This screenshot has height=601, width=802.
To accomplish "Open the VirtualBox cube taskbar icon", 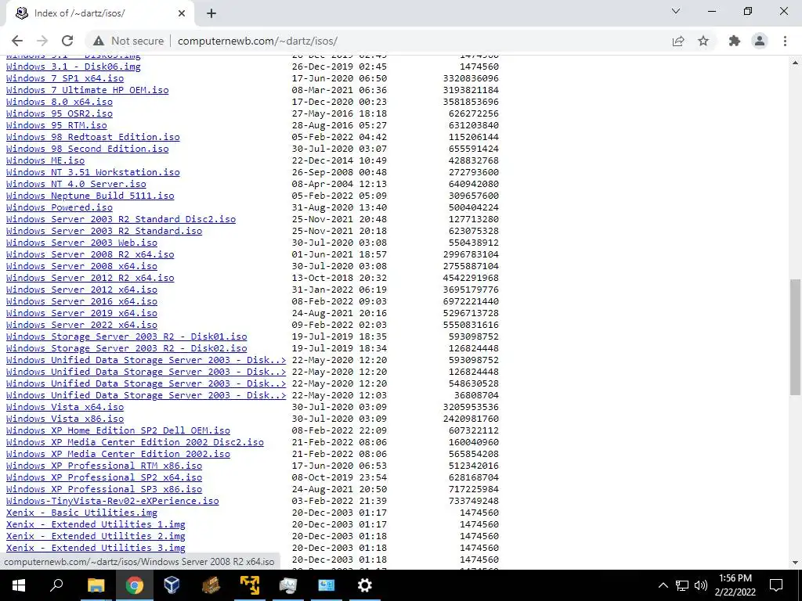I will (x=172, y=585).
